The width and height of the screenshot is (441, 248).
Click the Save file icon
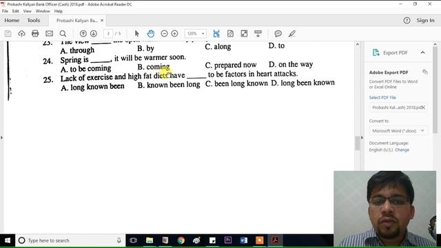tap(8, 34)
